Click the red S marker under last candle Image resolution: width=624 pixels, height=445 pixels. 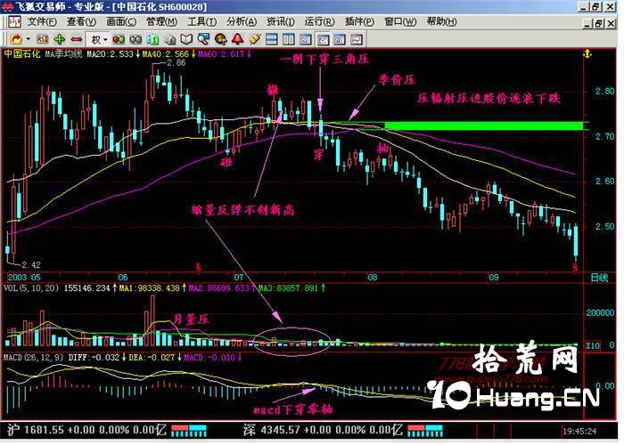coord(575,269)
